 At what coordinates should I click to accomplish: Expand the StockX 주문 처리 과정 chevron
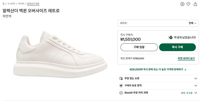196,93
